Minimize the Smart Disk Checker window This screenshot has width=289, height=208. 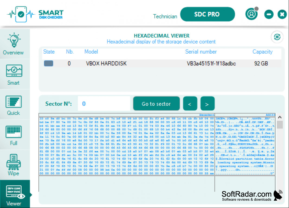[x=269, y=14]
